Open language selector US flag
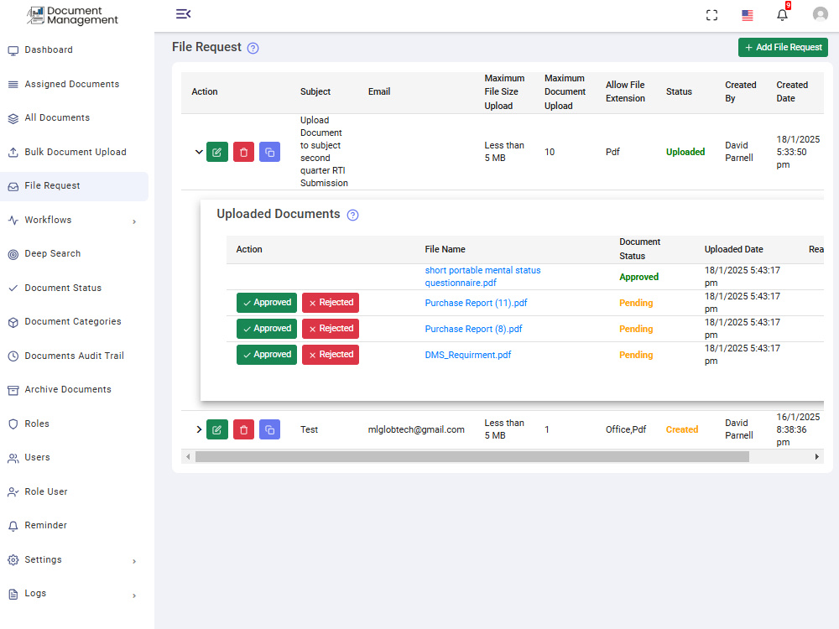The width and height of the screenshot is (839, 629). click(748, 15)
